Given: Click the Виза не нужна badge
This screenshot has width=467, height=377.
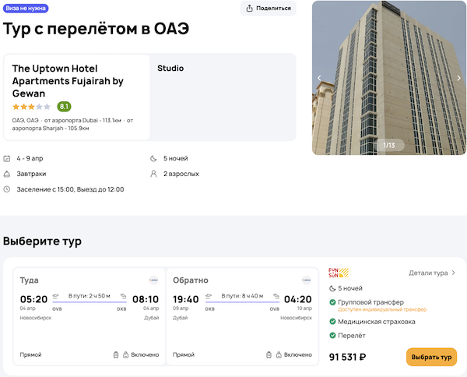Looking at the screenshot, I should tap(25, 9).
